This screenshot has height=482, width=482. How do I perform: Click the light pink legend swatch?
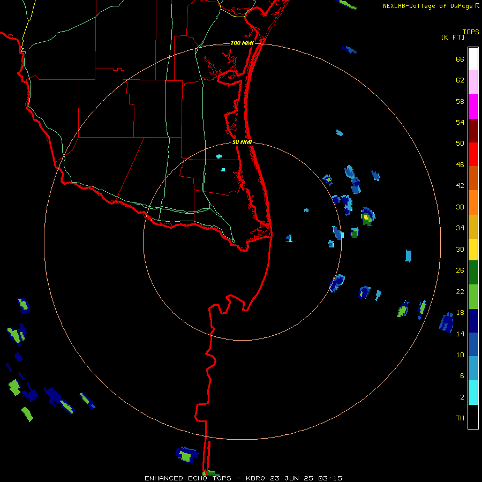pos(473,82)
